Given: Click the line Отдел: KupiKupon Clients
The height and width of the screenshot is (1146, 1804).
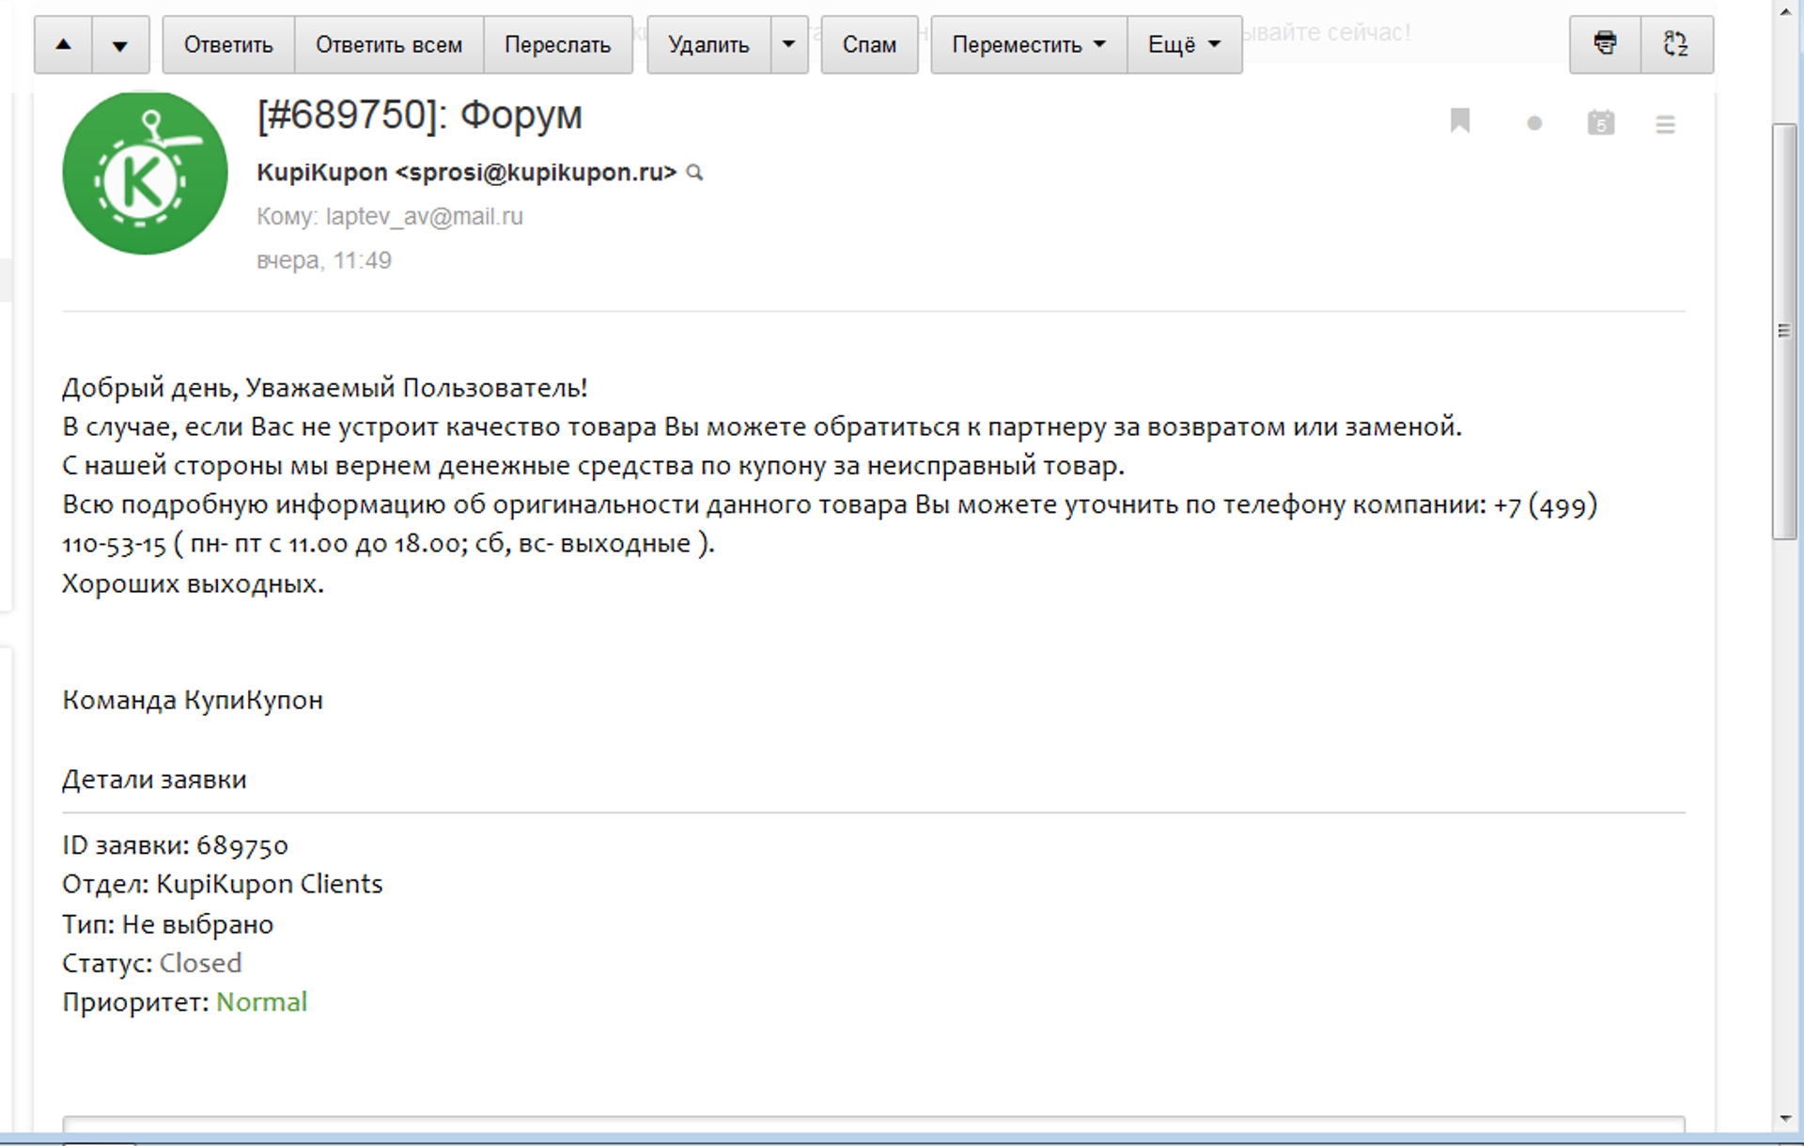Looking at the screenshot, I should [x=223, y=885].
